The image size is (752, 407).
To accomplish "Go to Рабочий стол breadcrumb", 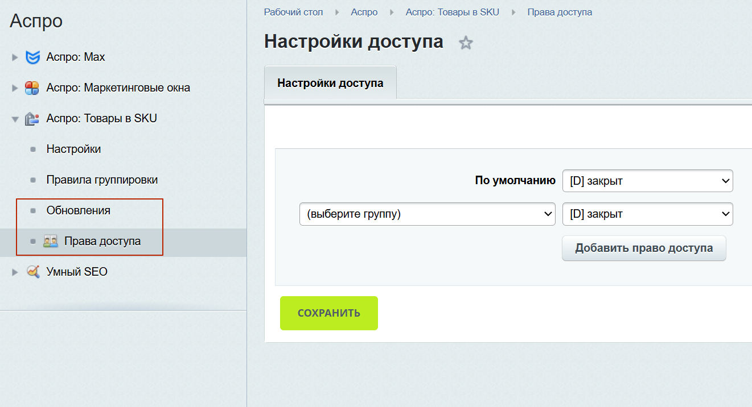I will [294, 12].
